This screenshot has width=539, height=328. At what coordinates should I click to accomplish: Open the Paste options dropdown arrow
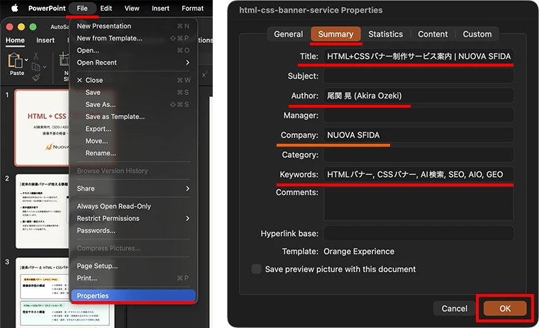tap(26, 60)
